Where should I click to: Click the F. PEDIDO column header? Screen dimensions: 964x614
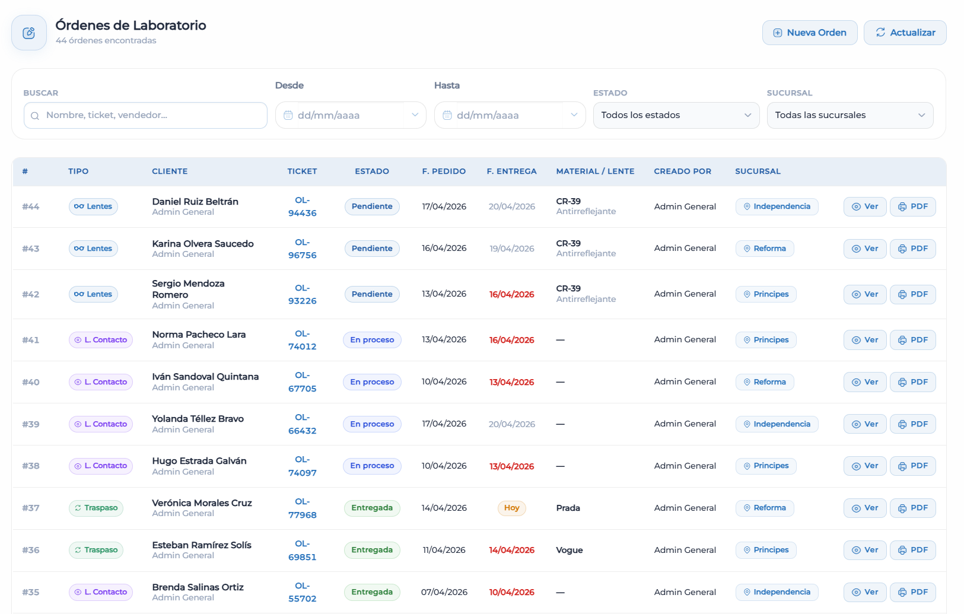tap(444, 171)
